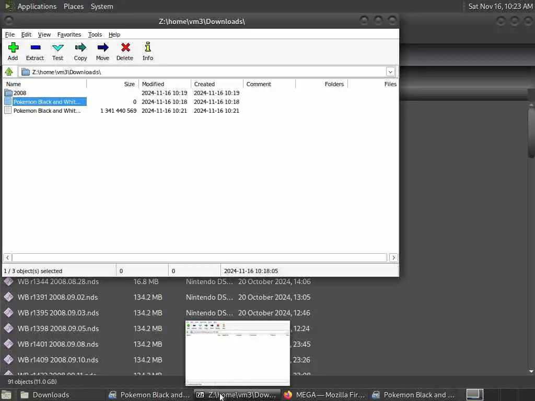Sort by the Name column header
The width and height of the screenshot is (535, 401).
[44, 84]
